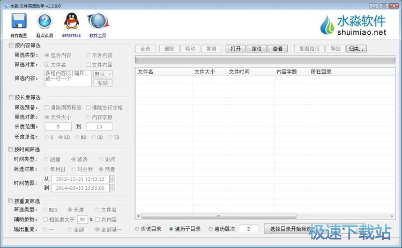The width and height of the screenshot is (402, 248).
Task: Select the 创建 time type radio
Action: coord(46,159)
